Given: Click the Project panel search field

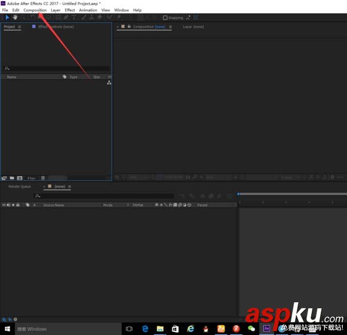Looking at the screenshot, I should 57,68.
